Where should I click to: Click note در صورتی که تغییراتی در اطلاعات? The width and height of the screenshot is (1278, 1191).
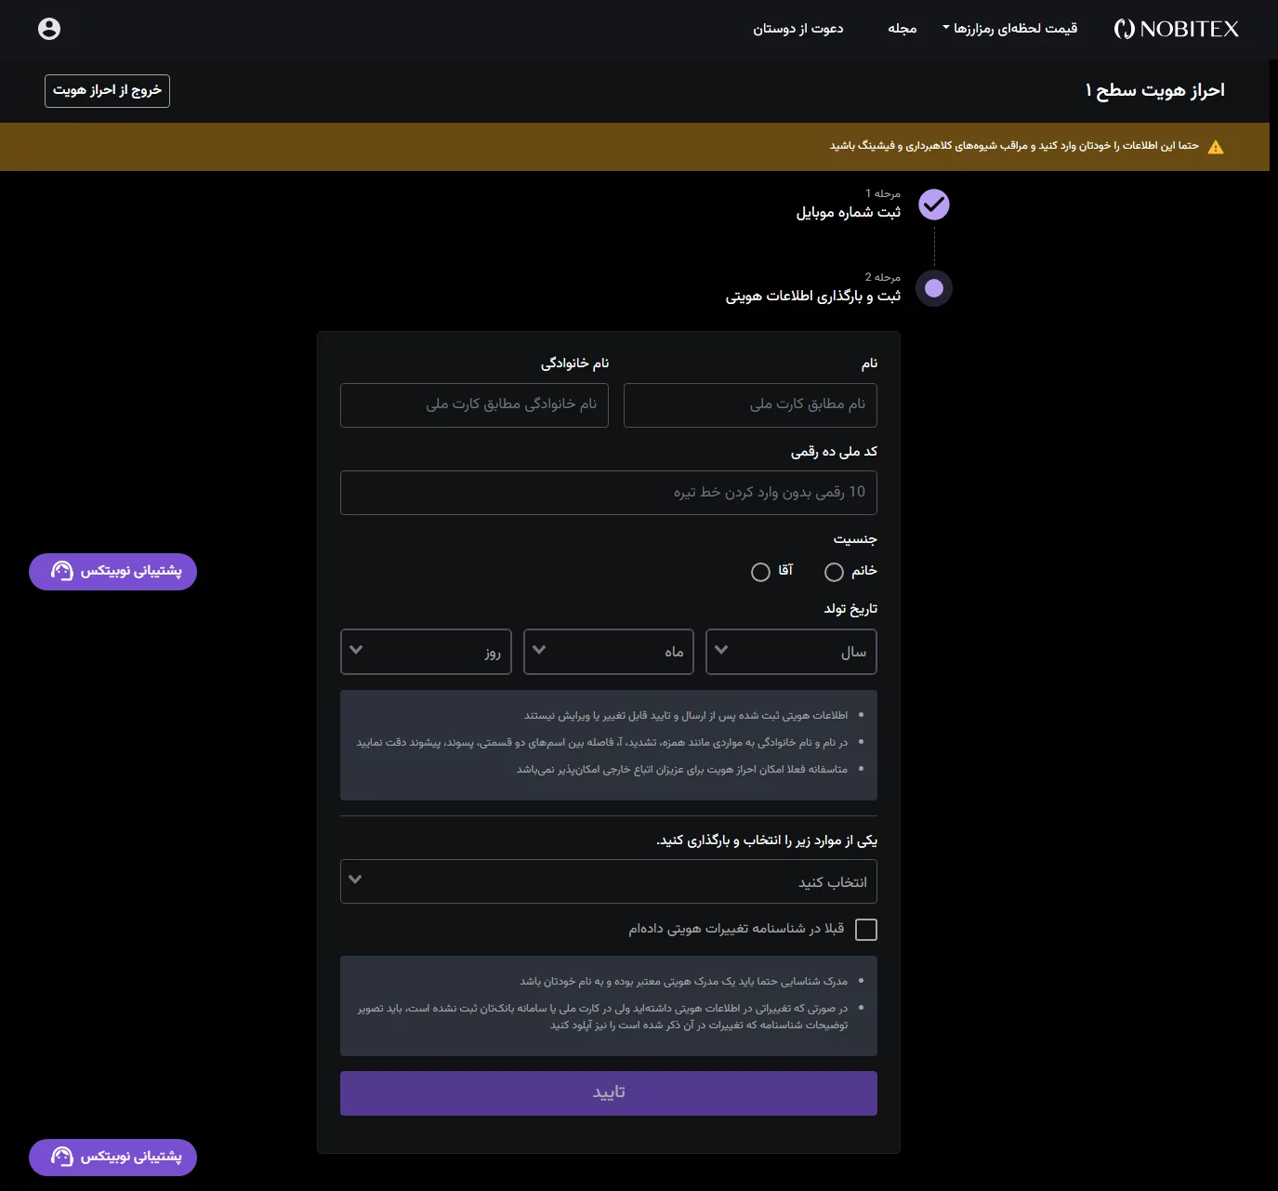point(603,1017)
